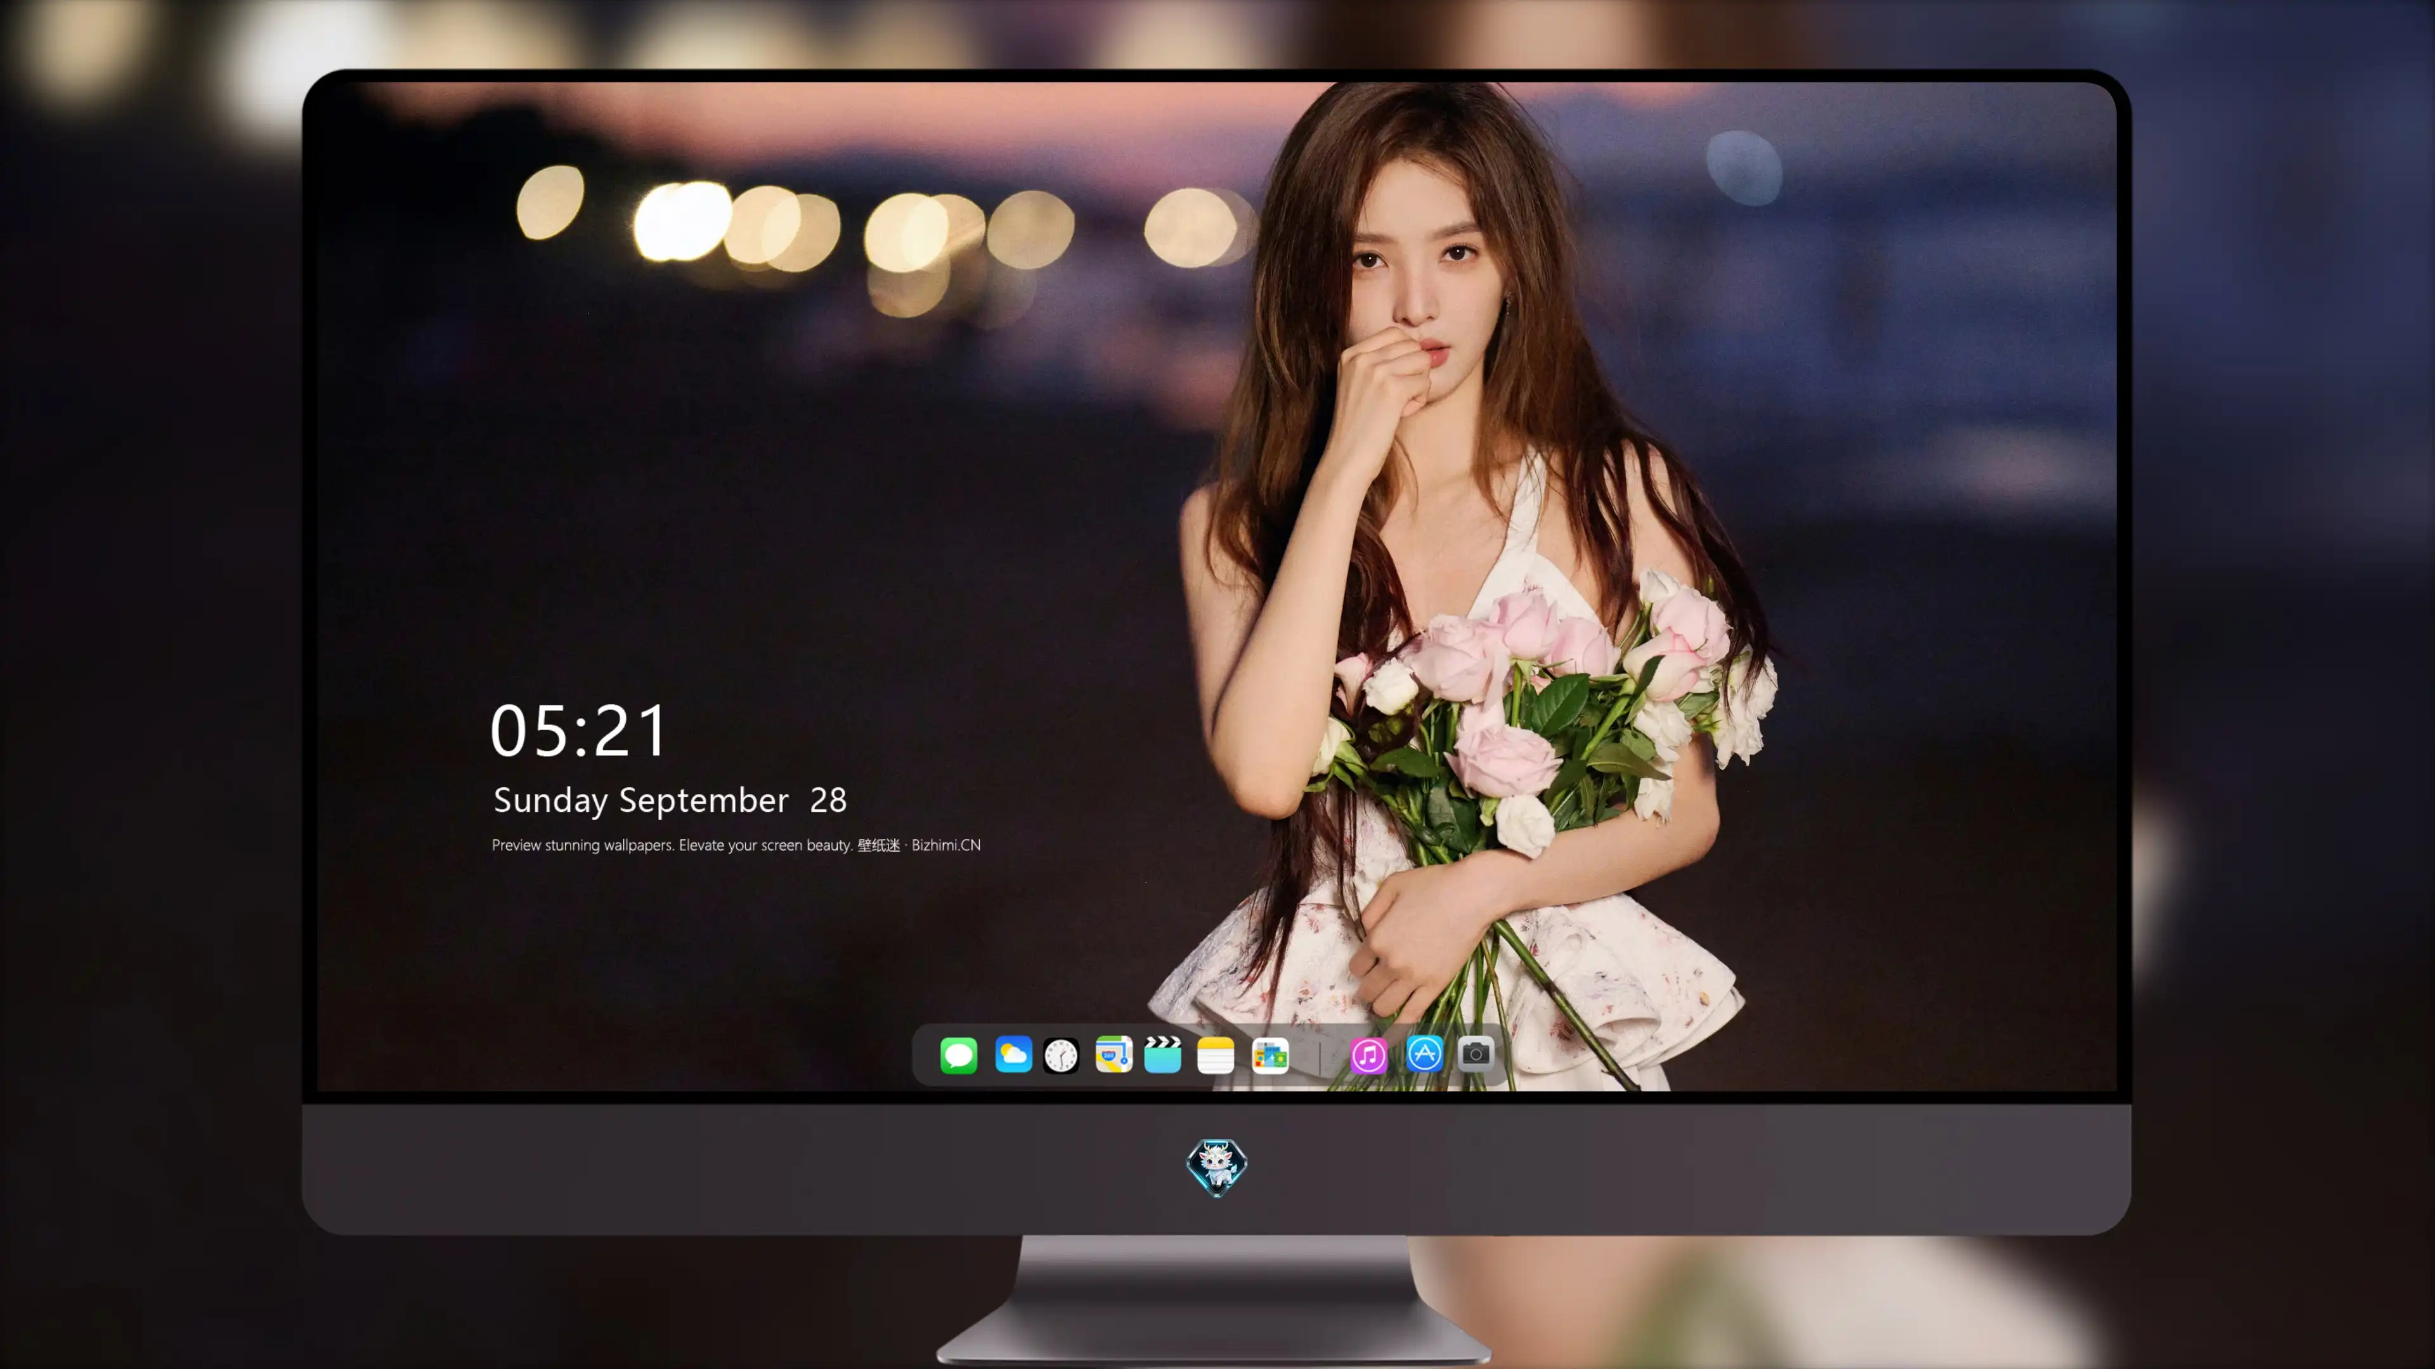Open the Camera app in the dock

point(1476,1053)
